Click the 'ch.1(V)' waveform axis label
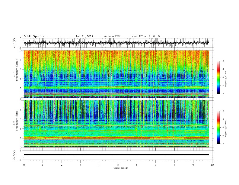The width and height of the screenshot is (239, 185). pos(14,43)
